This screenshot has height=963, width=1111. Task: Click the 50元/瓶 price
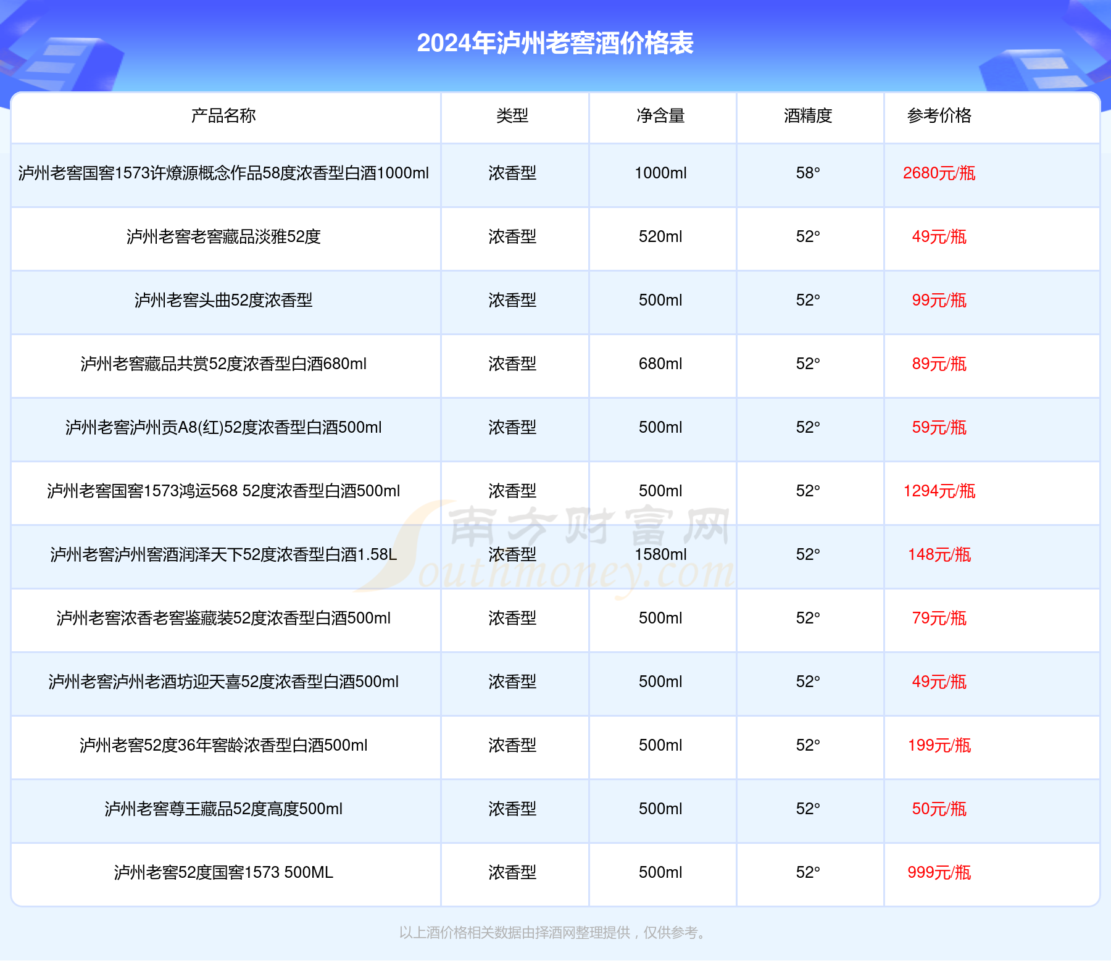(x=939, y=809)
